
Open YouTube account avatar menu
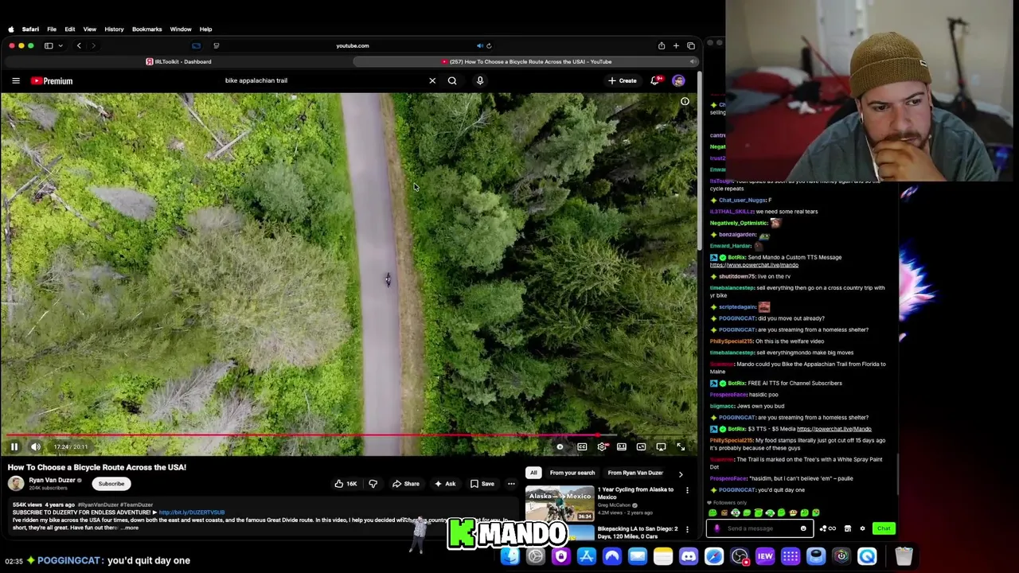[x=678, y=80]
